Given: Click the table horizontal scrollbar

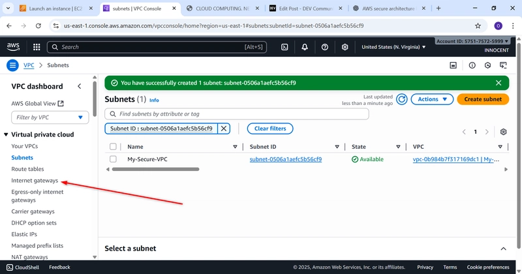Looking at the screenshot, I should click(x=155, y=169).
